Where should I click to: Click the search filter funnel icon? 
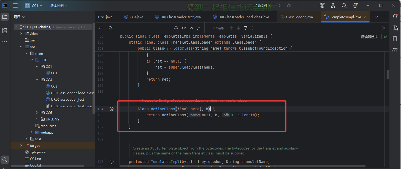pos(246,28)
